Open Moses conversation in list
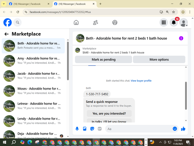194x146 pixels. pos(33,91)
